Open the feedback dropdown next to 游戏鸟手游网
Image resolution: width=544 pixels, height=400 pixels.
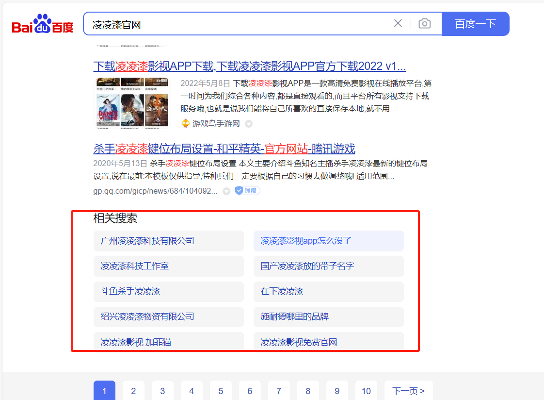click(249, 124)
